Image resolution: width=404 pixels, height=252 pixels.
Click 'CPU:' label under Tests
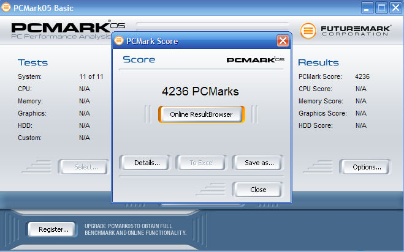click(x=25, y=89)
